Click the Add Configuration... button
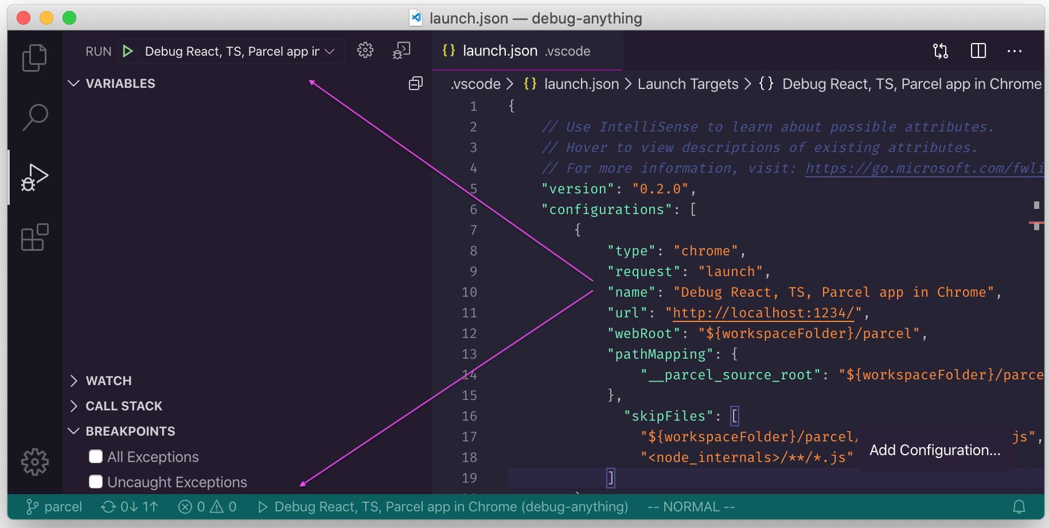Screen dimensions: 1049x528 coord(934,451)
